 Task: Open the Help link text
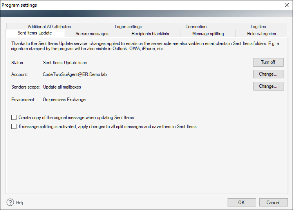pos(20,203)
